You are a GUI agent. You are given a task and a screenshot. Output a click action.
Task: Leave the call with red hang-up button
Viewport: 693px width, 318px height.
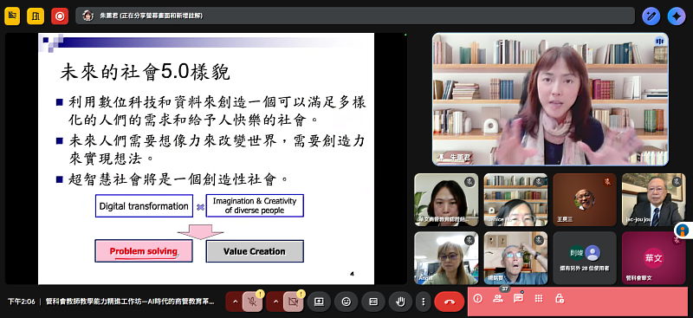[449, 302]
